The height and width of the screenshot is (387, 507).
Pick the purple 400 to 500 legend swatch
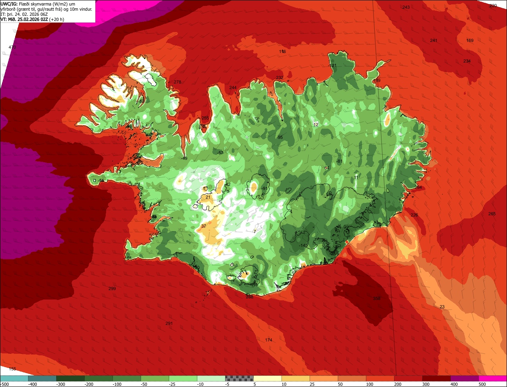point(465,379)
